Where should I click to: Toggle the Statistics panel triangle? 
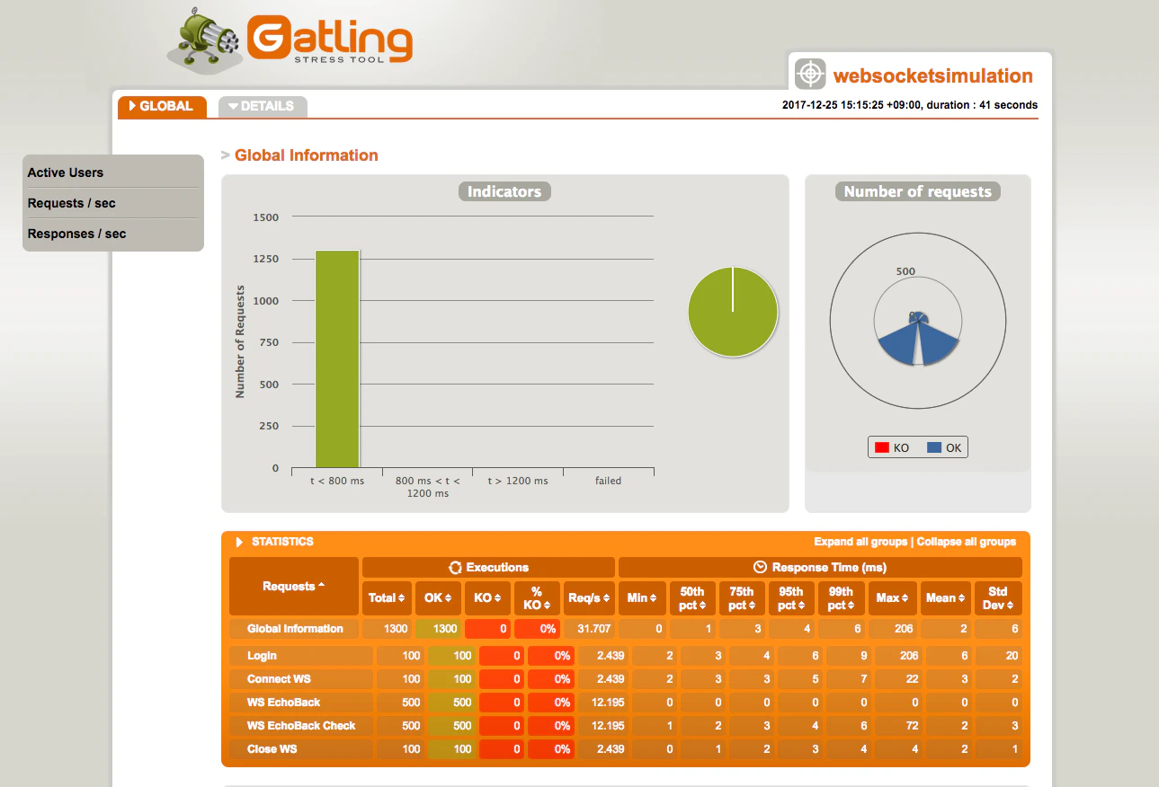pos(240,542)
